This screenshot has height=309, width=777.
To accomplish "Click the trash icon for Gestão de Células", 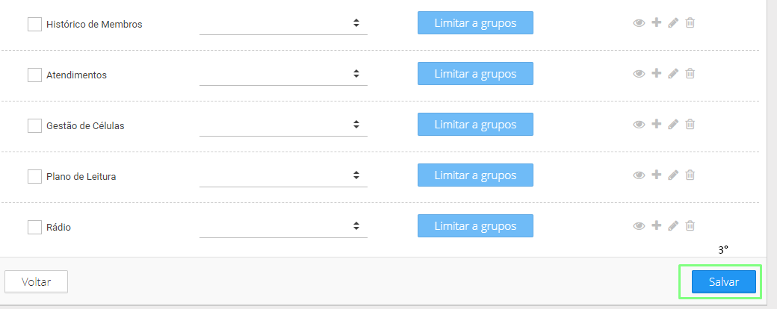I will (x=690, y=125).
